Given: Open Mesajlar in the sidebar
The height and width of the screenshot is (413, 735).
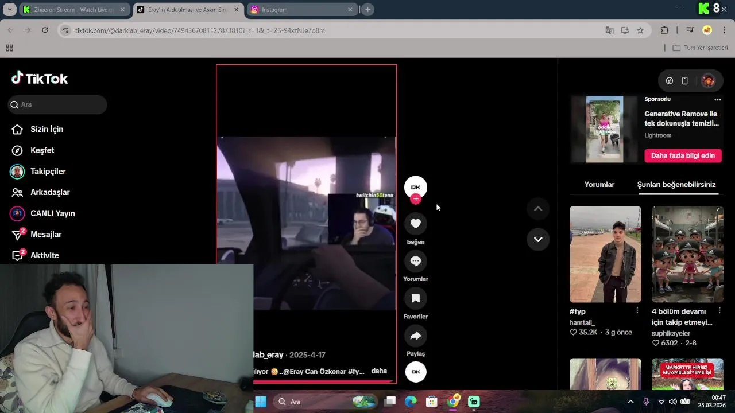Looking at the screenshot, I should point(37,234).
